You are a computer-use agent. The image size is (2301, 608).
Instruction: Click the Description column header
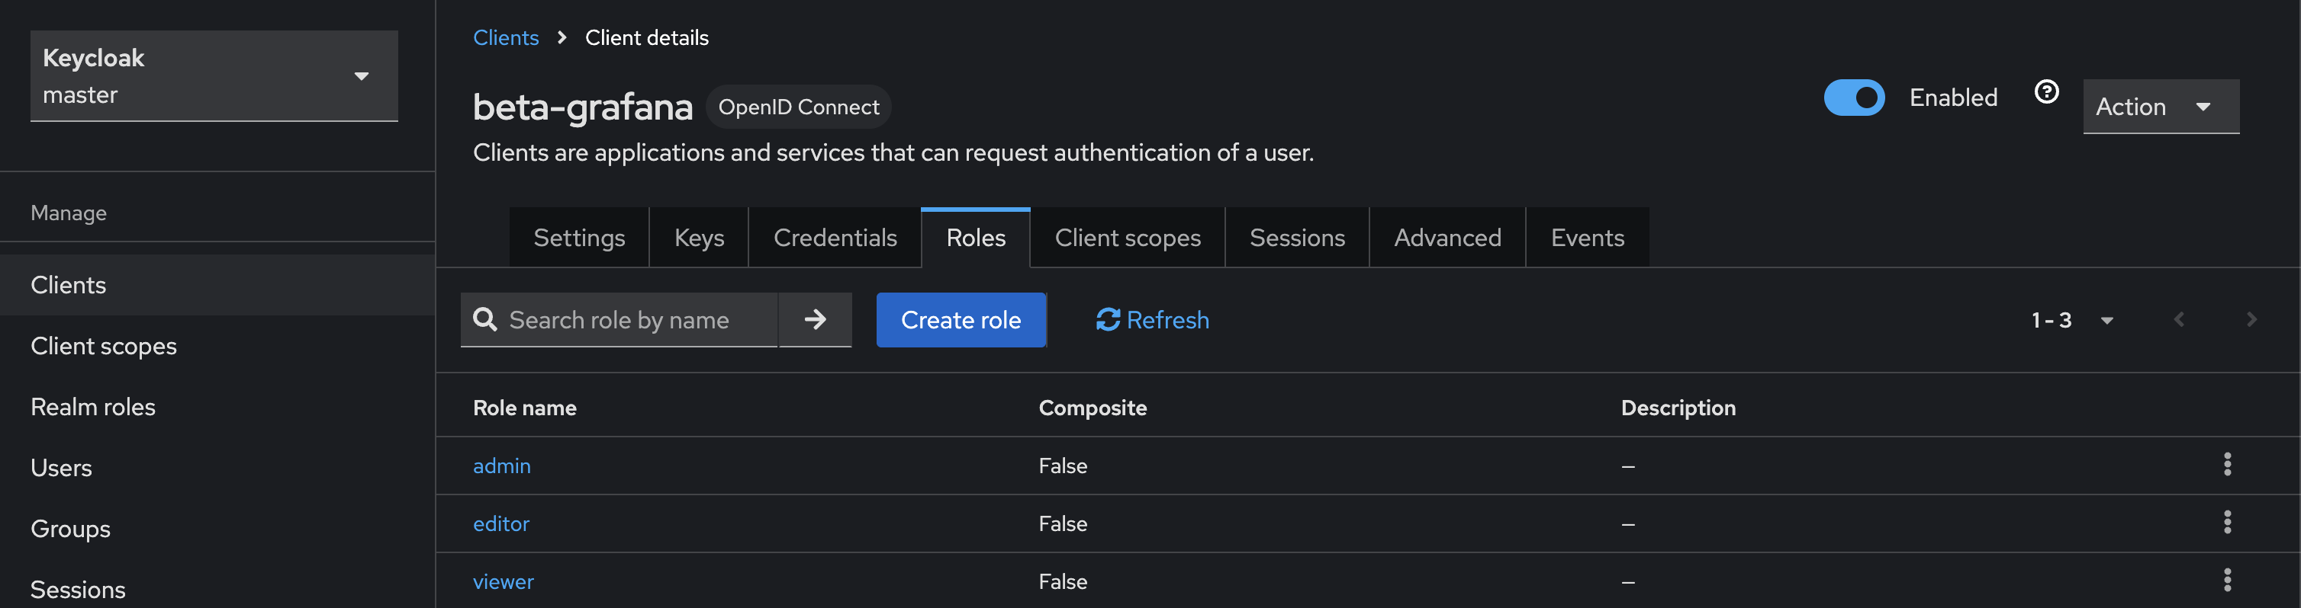click(1678, 408)
